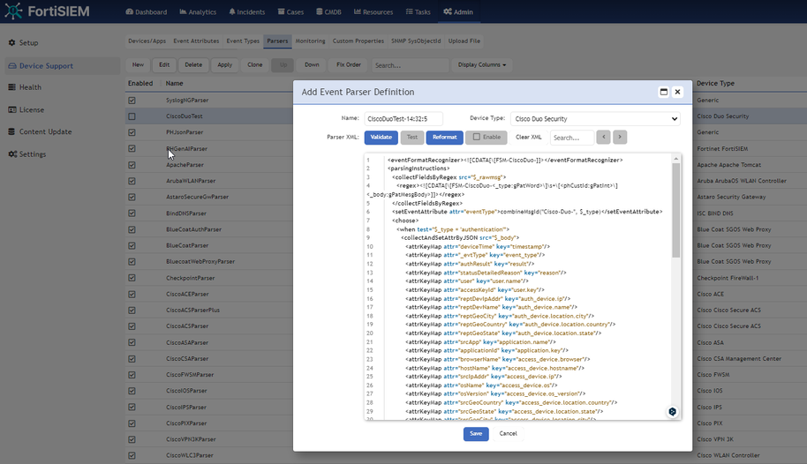
Task: Click the Test button in dialog
Action: (412, 138)
